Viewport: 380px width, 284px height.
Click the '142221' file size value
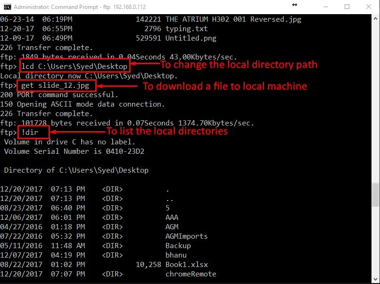coord(149,19)
